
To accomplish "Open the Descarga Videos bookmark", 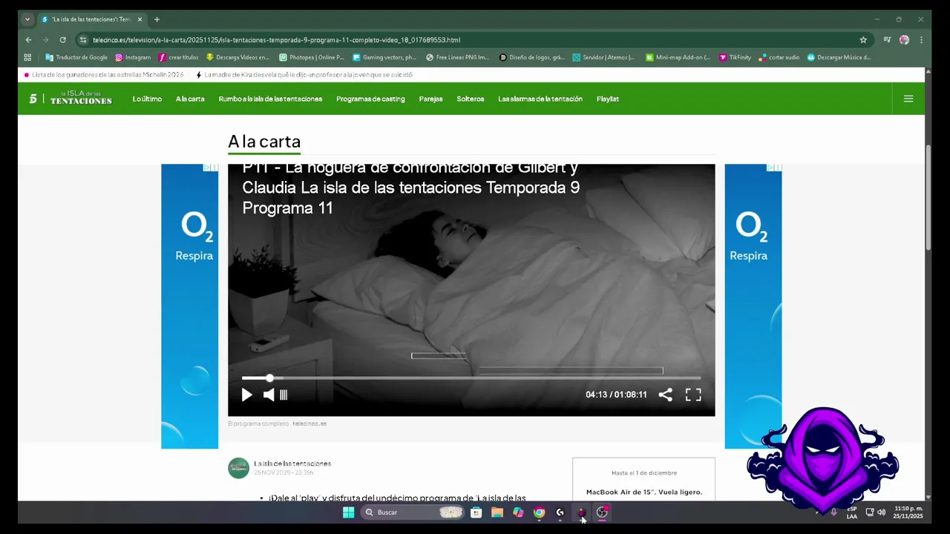I will click(x=237, y=57).
